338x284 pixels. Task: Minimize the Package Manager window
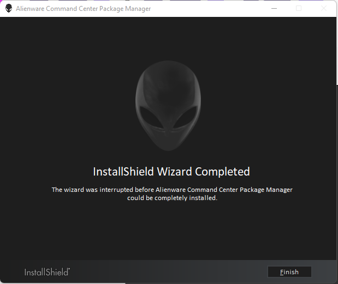point(274,8)
